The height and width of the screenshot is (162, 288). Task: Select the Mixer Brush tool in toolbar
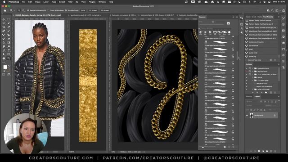(x=4, y=35)
